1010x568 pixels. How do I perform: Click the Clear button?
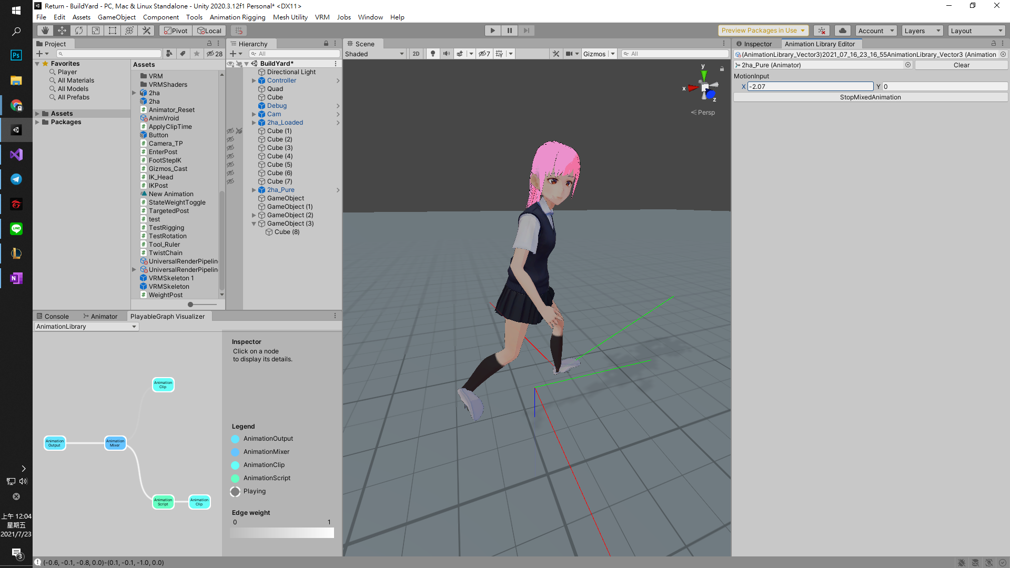(x=961, y=65)
